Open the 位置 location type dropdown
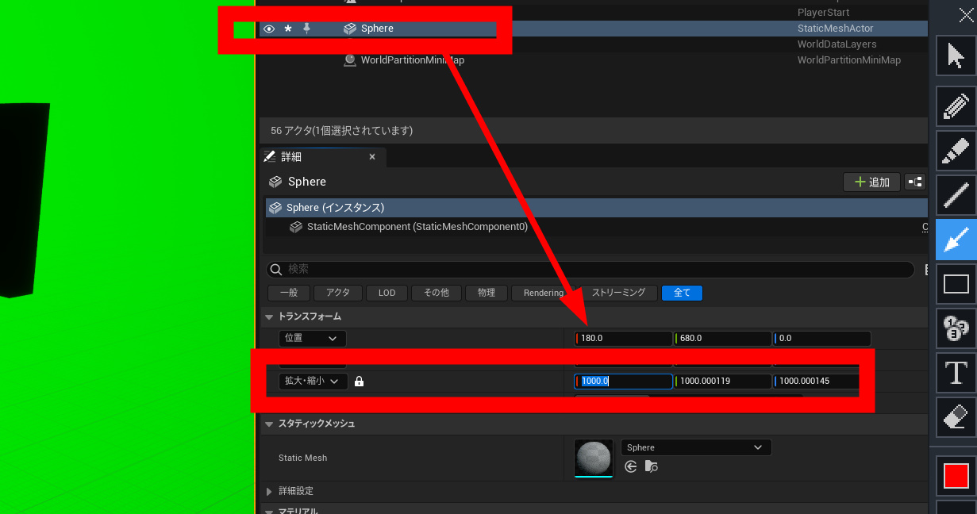 (312, 338)
